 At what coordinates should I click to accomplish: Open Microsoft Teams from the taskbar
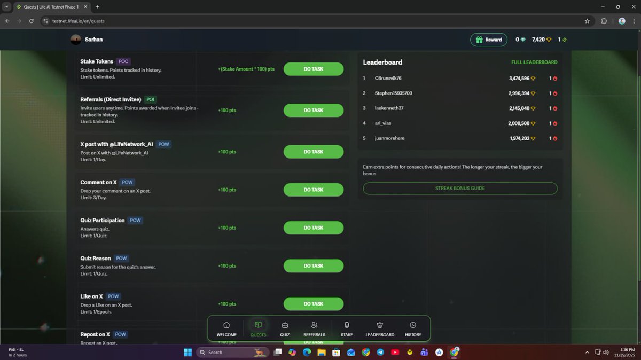[424, 352]
